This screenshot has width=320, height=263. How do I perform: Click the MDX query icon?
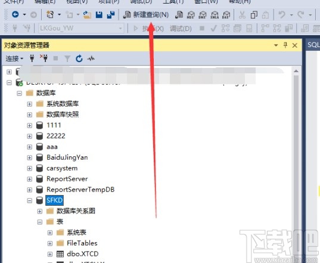coord(191,15)
